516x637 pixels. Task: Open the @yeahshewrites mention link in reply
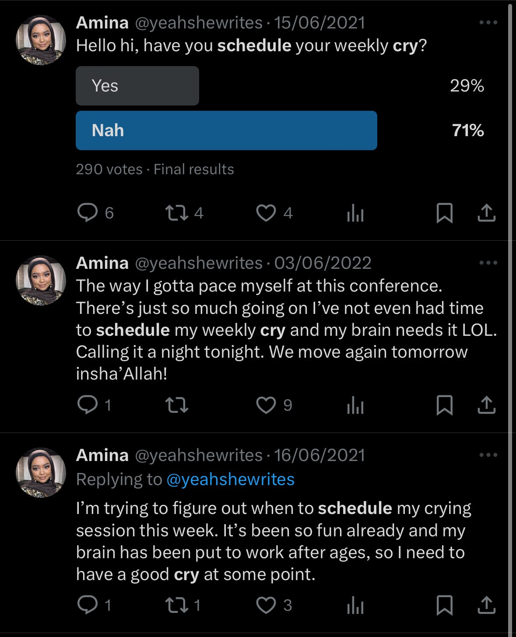pyautogui.click(x=231, y=480)
